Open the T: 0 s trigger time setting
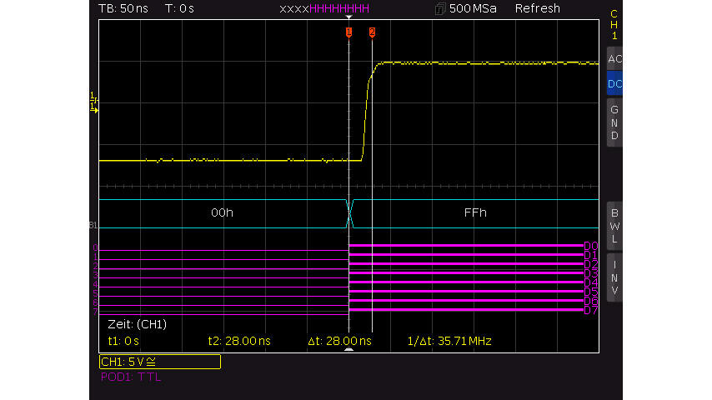The width and height of the screenshot is (712, 400). 179,8
